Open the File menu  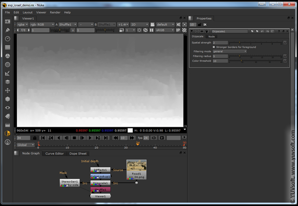(x=7, y=12)
